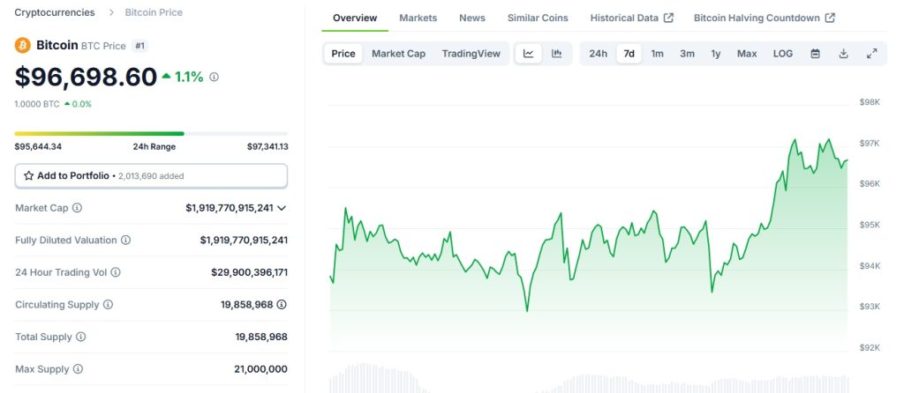Click info icon next to Circulating Supply label
The height and width of the screenshot is (393, 904).
[108, 304]
